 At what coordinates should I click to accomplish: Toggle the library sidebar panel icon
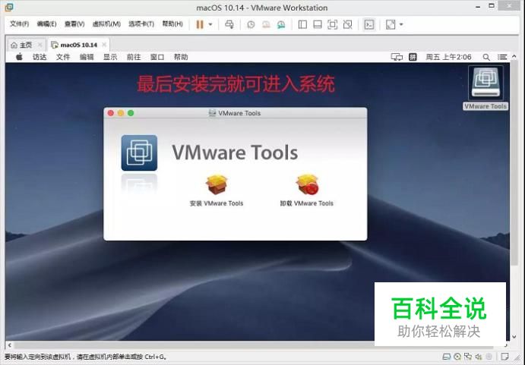(x=302, y=24)
